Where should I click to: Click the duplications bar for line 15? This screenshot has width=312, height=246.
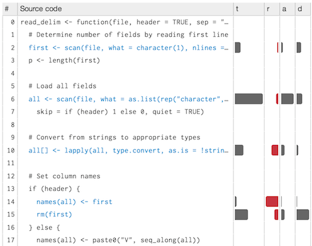coord(303,215)
